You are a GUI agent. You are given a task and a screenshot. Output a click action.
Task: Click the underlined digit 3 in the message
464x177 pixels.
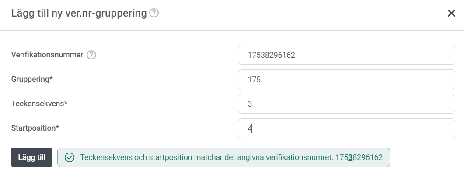pos(350,157)
